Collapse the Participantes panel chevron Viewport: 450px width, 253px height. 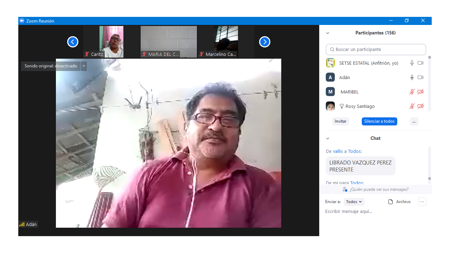click(x=328, y=33)
